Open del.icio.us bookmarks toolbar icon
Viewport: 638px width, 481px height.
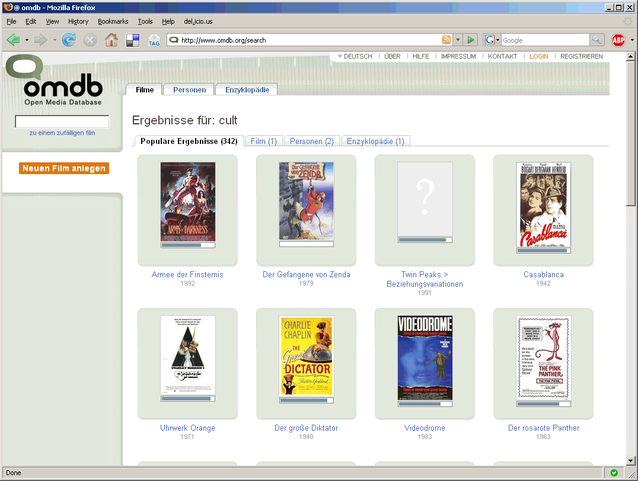[133, 40]
